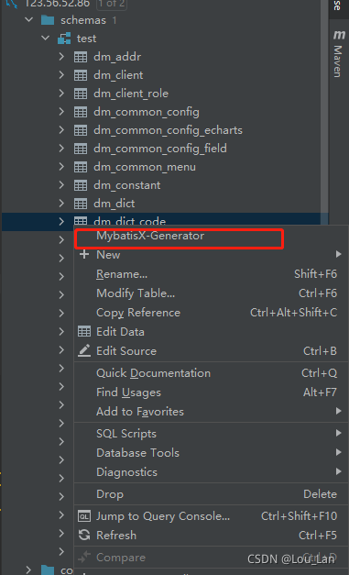Open Diagnostics submenu
This screenshot has height=575, width=349.
tap(211, 472)
